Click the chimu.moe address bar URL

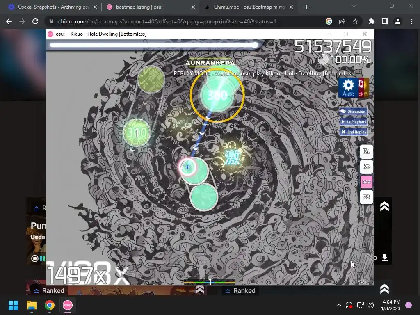pos(167,21)
